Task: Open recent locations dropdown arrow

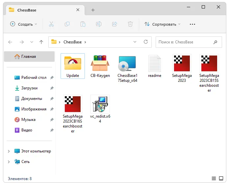Action: click(32, 42)
